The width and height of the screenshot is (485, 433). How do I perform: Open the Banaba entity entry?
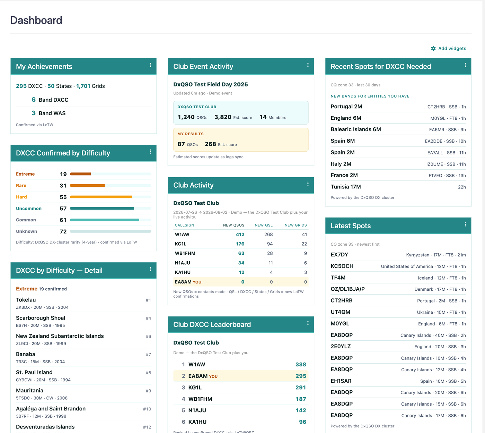point(83,357)
